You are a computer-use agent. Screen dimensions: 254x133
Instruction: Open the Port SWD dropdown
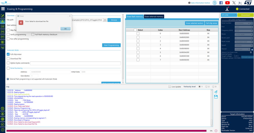244,27
